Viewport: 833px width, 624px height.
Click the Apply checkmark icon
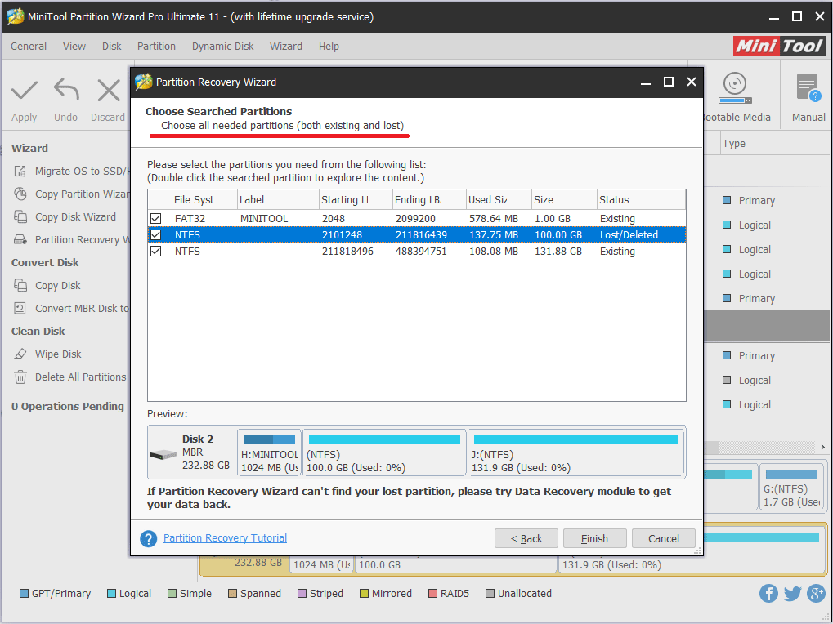25,90
